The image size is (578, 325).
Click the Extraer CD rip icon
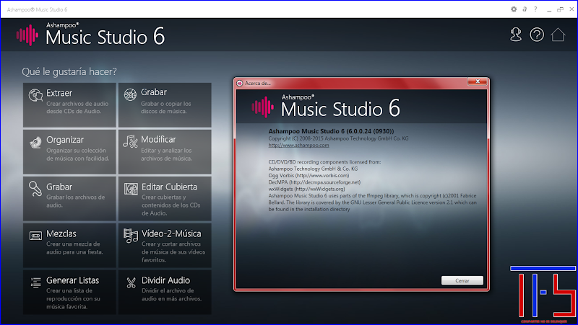tap(35, 96)
